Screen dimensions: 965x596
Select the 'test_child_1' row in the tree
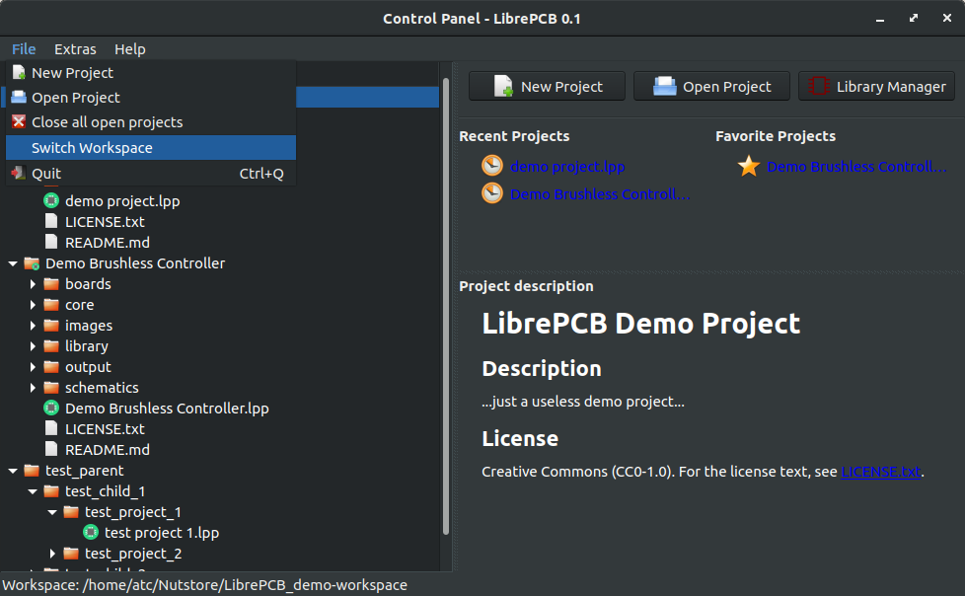pos(222,491)
